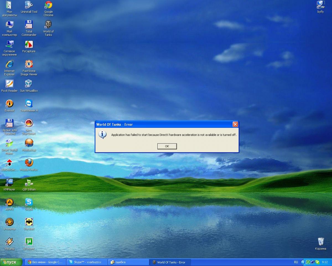
Task: Close the World Of Tanks - Error dialog
Action: [235, 124]
